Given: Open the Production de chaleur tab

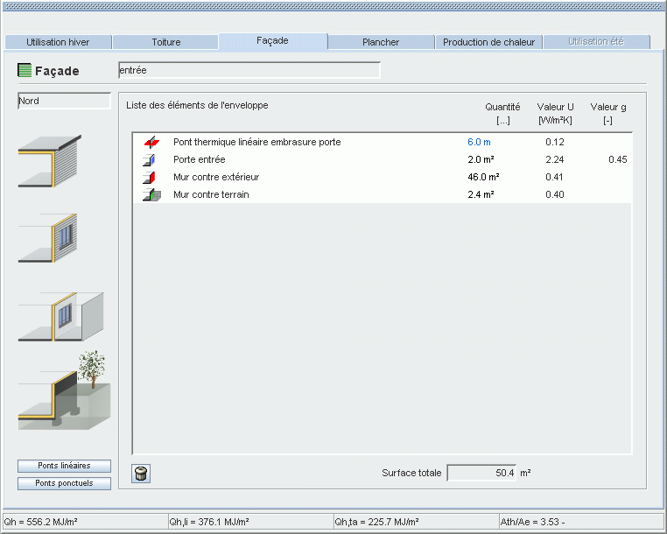Looking at the screenshot, I should click(488, 42).
